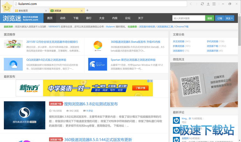Focus the keyword search input field

189,18
